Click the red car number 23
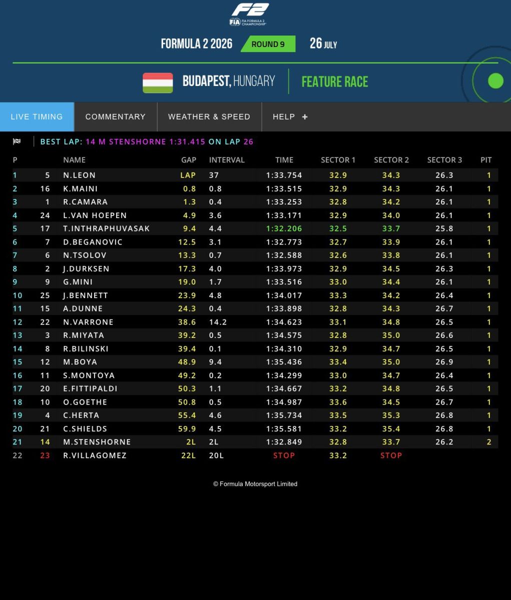The image size is (511, 600). [x=45, y=455]
